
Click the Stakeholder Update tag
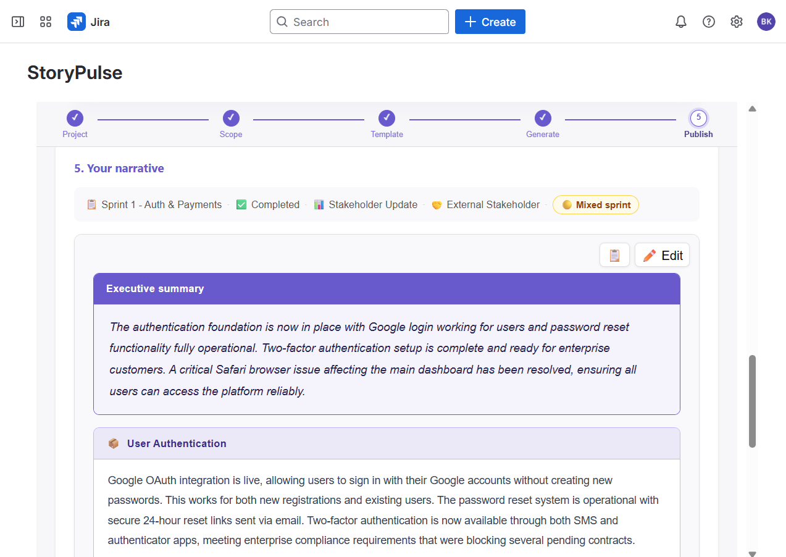[x=366, y=205]
